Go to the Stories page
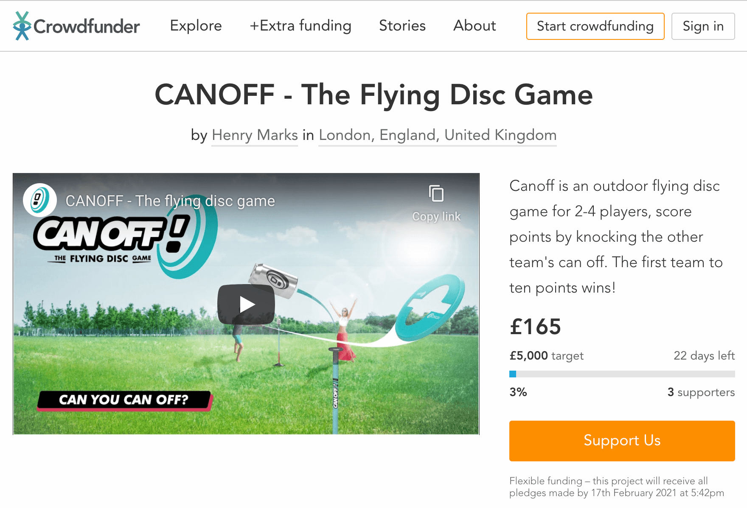The width and height of the screenshot is (747, 508). (x=402, y=26)
